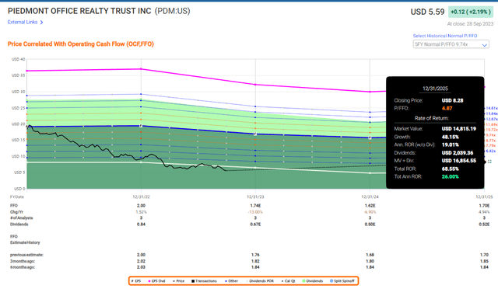Click the chevron arrow beside External Links
Viewport: 498px width, 289px height.
[41, 23]
